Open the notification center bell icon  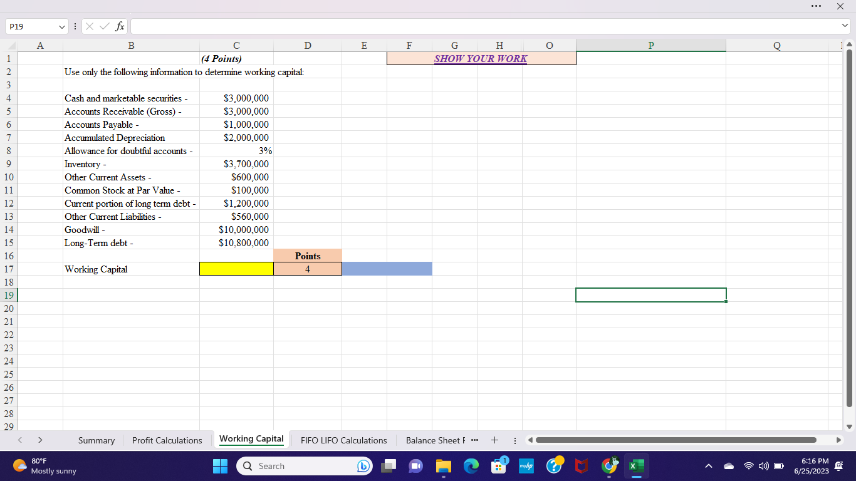pos(838,466)
